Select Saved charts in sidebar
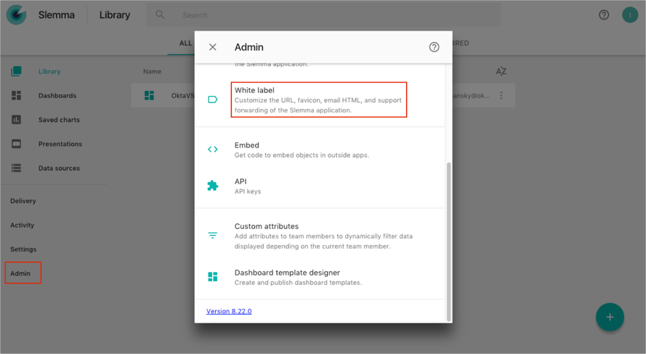The image size is (646, 354). pos(58,120)
